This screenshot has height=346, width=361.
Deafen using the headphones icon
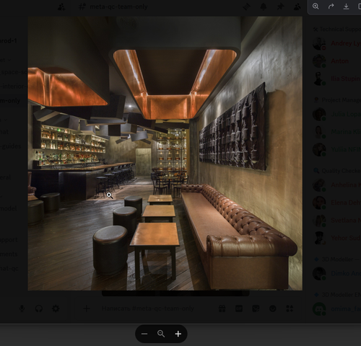[39, 309]
